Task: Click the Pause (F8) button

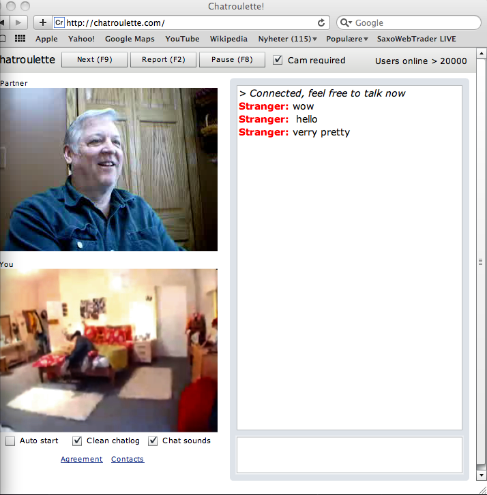Action: point(232,60)
